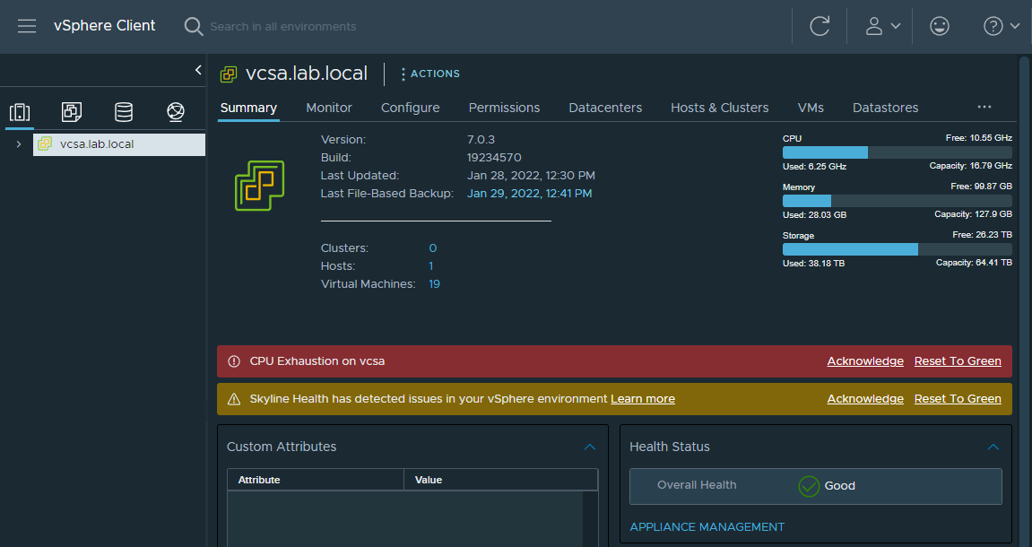Switch to Storage inventory view
Image resolution: width=1032 pixels, height=547 pixels.
pyautogui.click(x=124, y=113)
